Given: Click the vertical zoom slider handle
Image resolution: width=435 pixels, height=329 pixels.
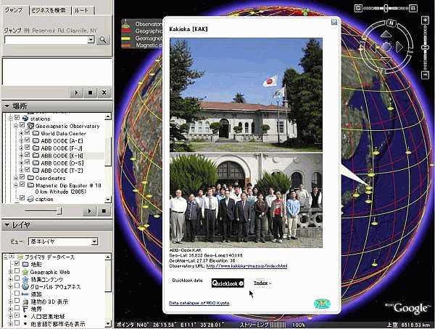Looking at the screenshot, I should [x=425, y=48].
